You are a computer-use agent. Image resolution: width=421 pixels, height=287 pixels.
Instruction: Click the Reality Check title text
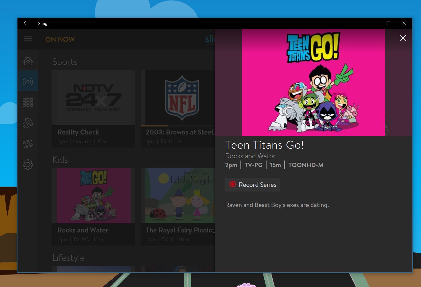pos(78,132)
